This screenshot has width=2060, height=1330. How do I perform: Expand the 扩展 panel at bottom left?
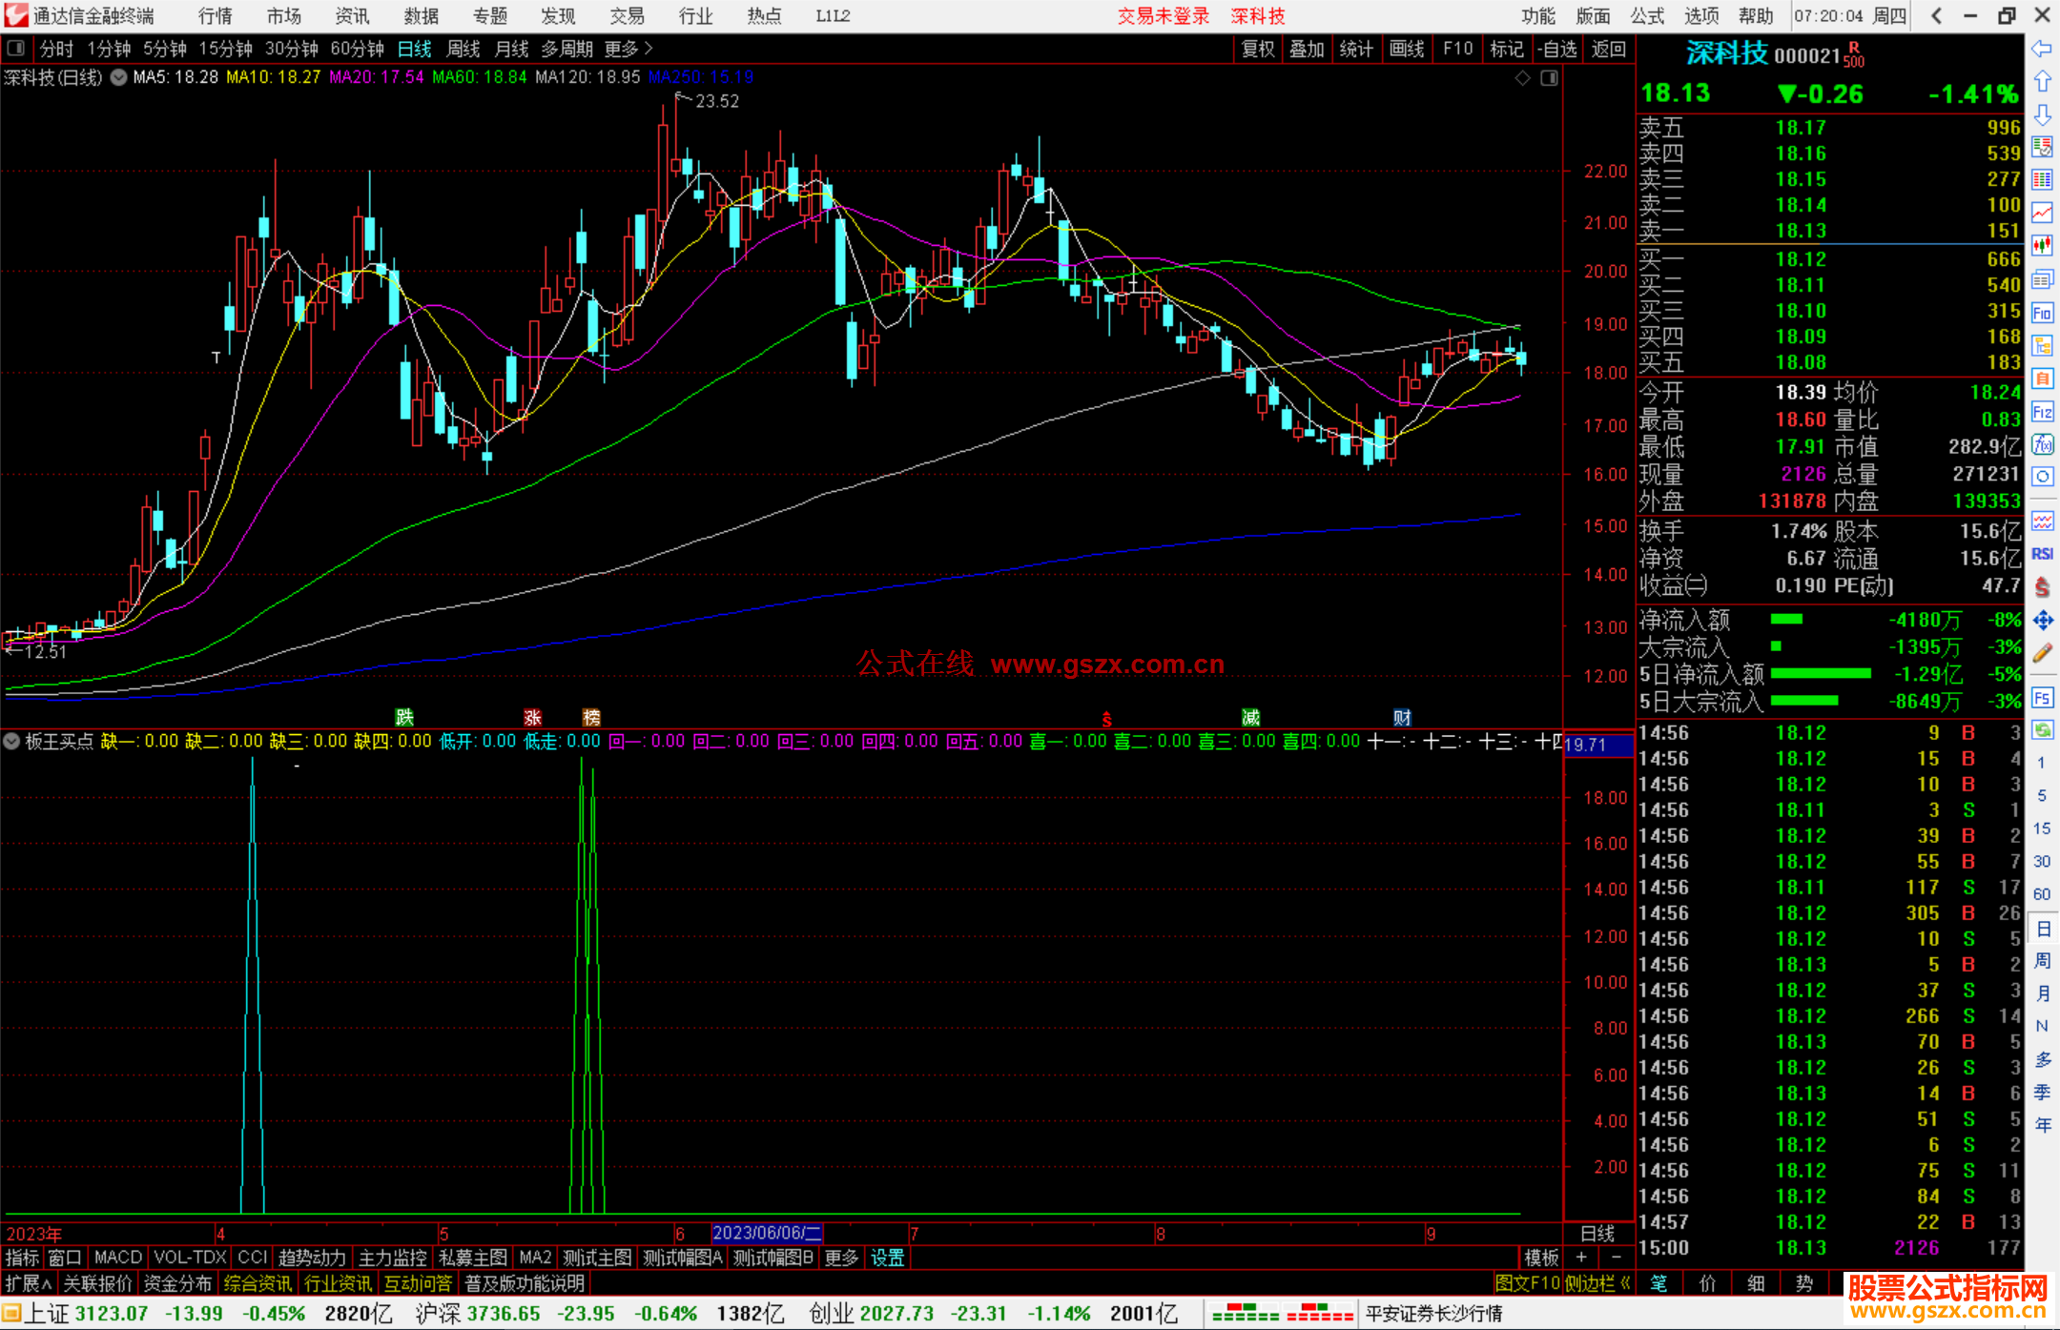pyautogui.click(x=29, y=1283)
